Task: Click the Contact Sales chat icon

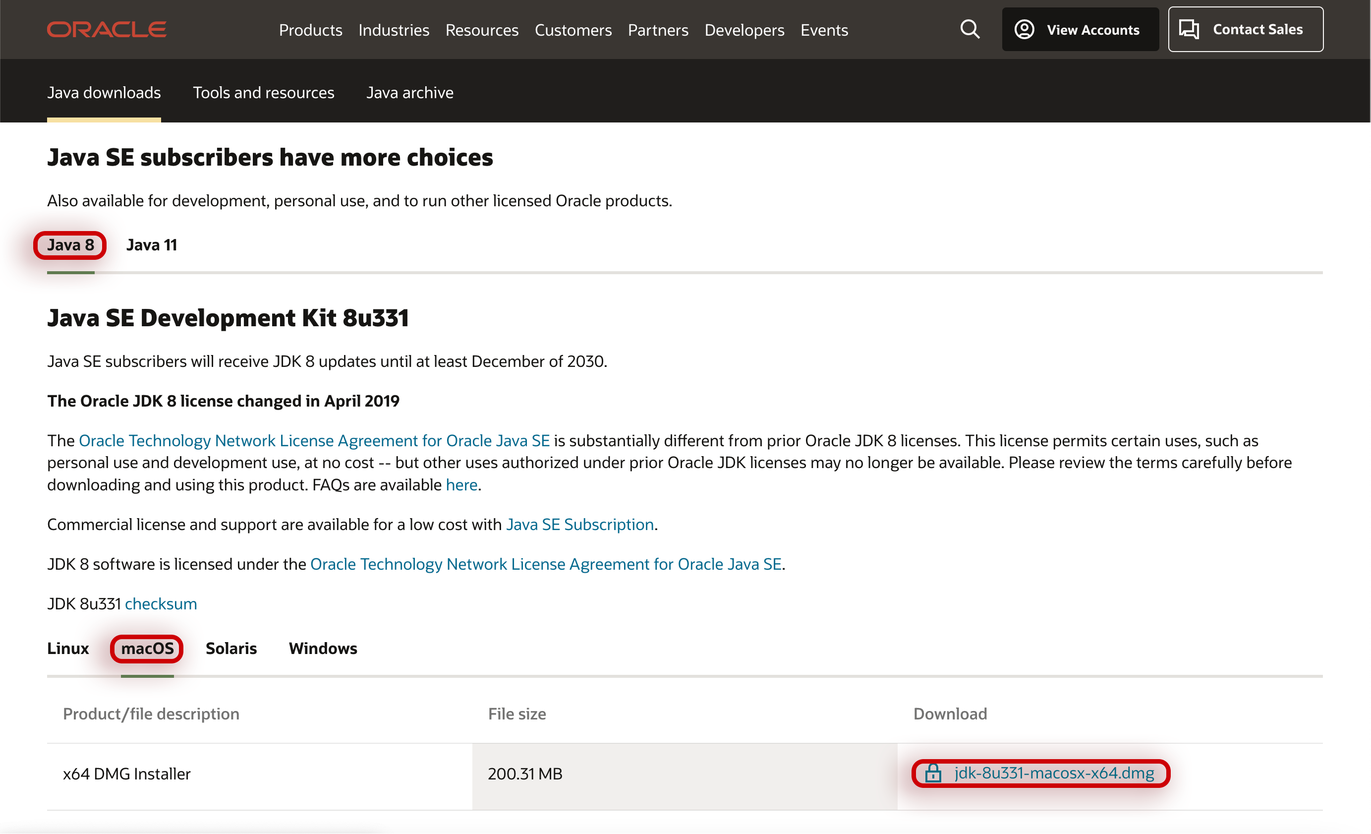Action: coord(1189,30)
